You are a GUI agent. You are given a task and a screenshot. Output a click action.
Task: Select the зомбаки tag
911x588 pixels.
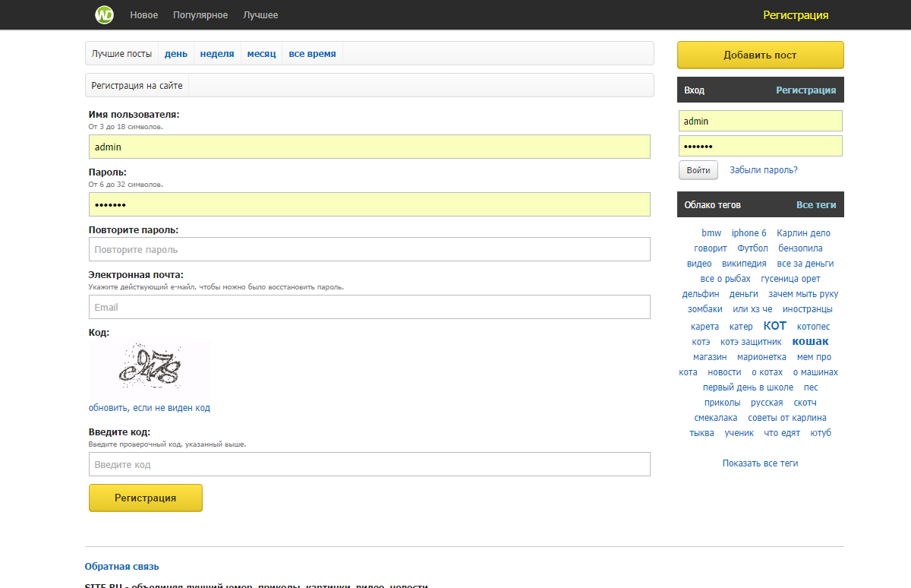(705, 309)
